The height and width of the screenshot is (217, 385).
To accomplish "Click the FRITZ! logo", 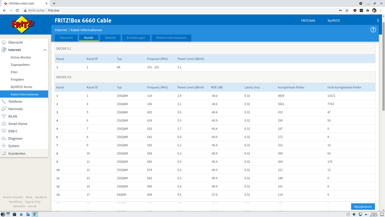I will [x=23, y=25].
